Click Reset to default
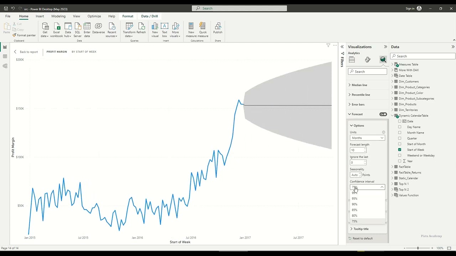456x256 pixels. [361, 239]
